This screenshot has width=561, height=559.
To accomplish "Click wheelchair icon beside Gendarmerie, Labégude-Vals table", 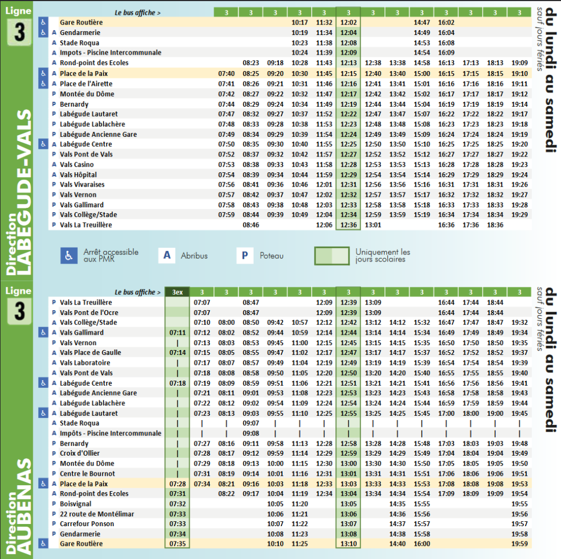I will click(43, 32).
